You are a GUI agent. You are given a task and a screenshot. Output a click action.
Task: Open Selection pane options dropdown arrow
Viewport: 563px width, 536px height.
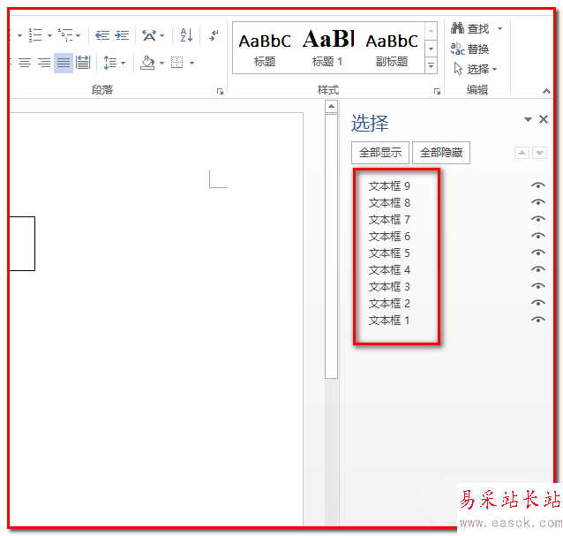[x=528, y=119]
